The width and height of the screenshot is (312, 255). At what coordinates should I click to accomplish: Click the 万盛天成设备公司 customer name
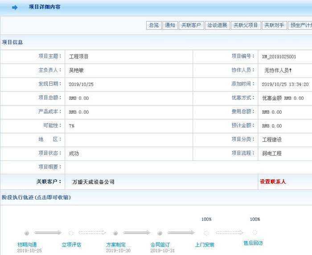[x=93, y=182]
